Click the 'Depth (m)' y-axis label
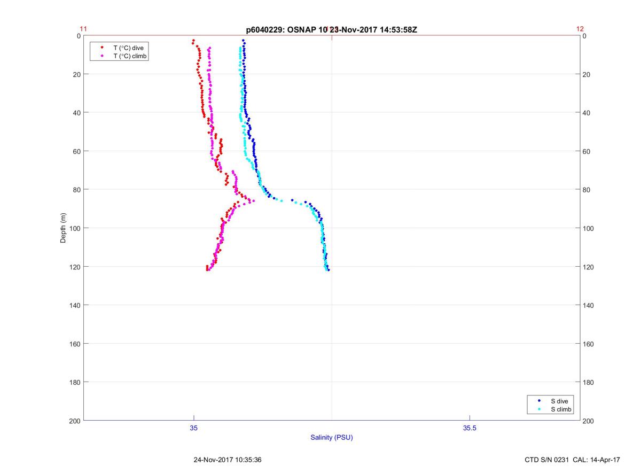641x473 pixels. click(x=63, y=228)
